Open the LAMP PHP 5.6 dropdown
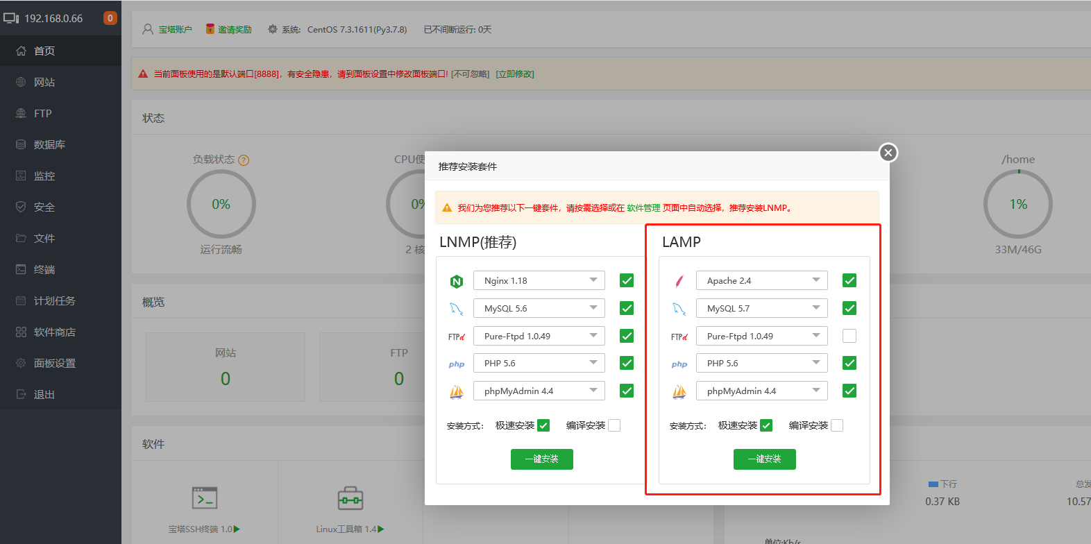 coord(762,363)
